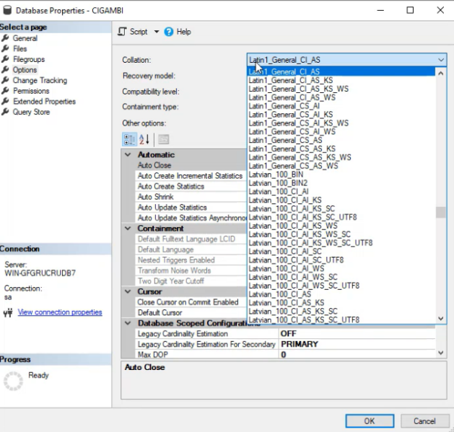Viewport: 454px width, 432px height.
Task: Click the wrench icon beside General
Action: pyautogui.click(x=5, y=38)
